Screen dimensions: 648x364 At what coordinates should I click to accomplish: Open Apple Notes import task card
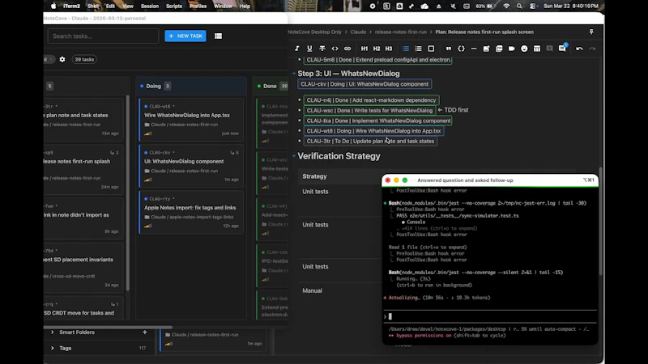191,212
